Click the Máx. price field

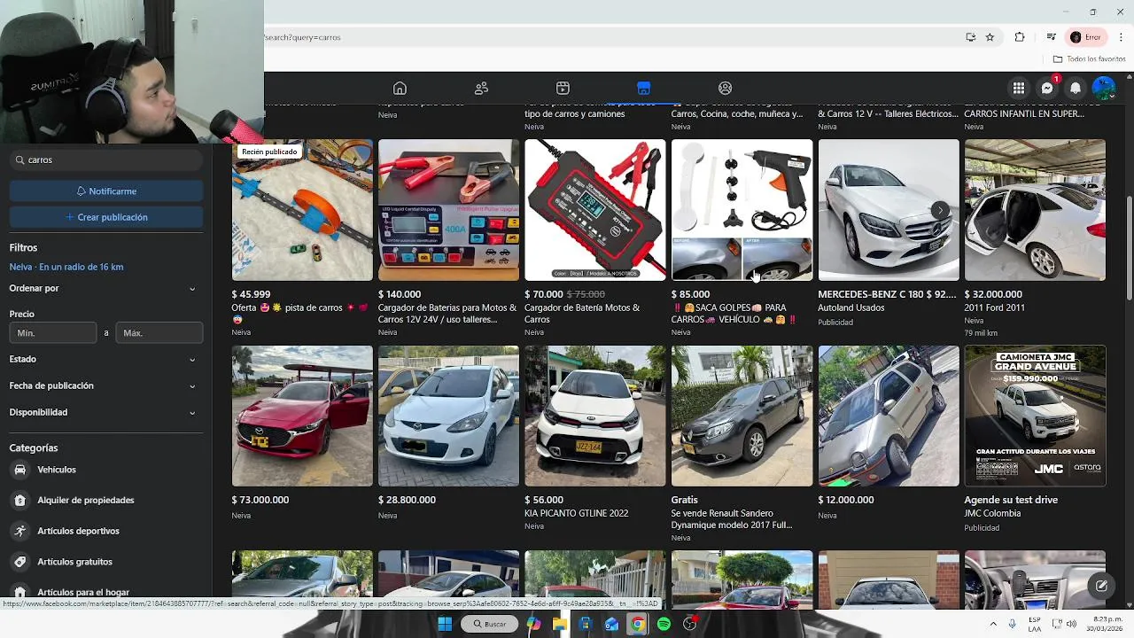tap(159, 333)
